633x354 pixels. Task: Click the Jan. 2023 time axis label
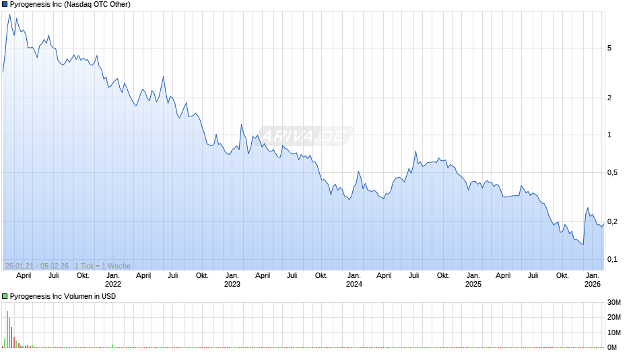232,280
